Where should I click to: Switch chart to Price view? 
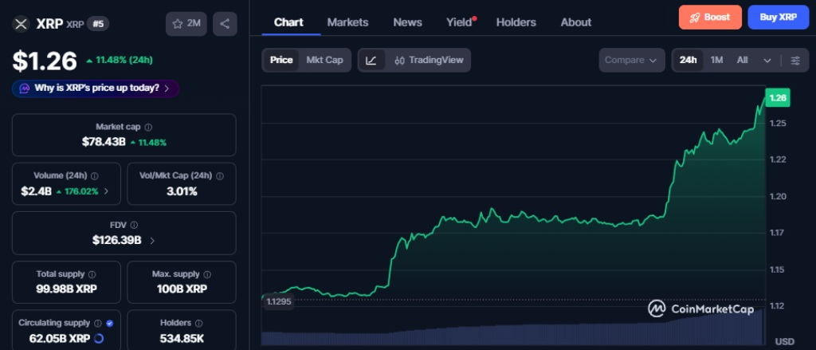coord(281,60)
